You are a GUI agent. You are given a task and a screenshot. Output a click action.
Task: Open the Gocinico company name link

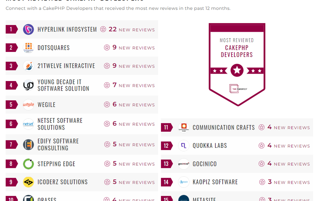[x=204, y=164]
